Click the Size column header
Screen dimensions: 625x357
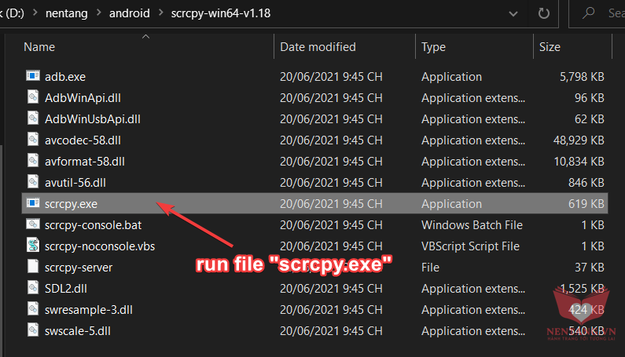[x=550, y=47]
